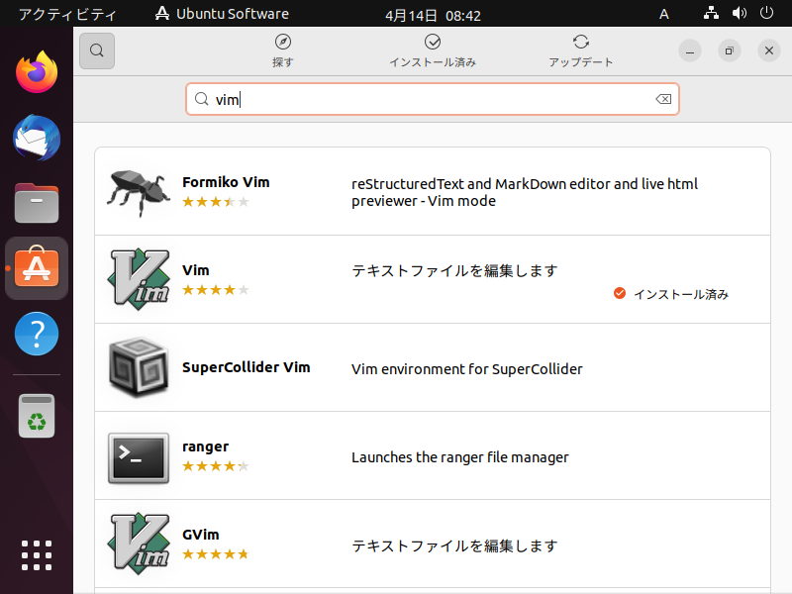Open the アクティビティ activities overview
This screenshot has width=792, height=594.
67,14
